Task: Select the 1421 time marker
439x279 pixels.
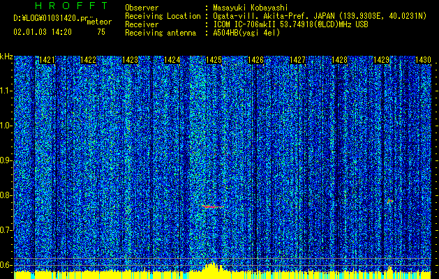Action: click(x=47, y=60)
